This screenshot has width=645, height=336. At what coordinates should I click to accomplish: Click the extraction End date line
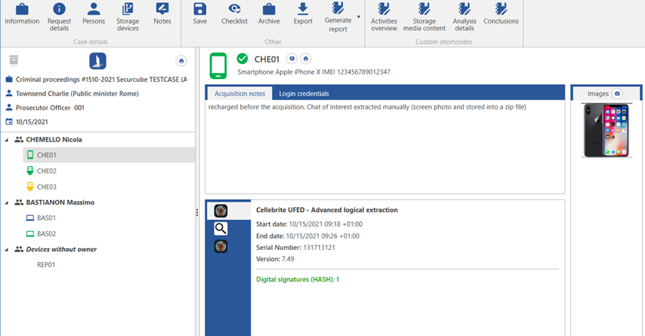pos(308,236)
